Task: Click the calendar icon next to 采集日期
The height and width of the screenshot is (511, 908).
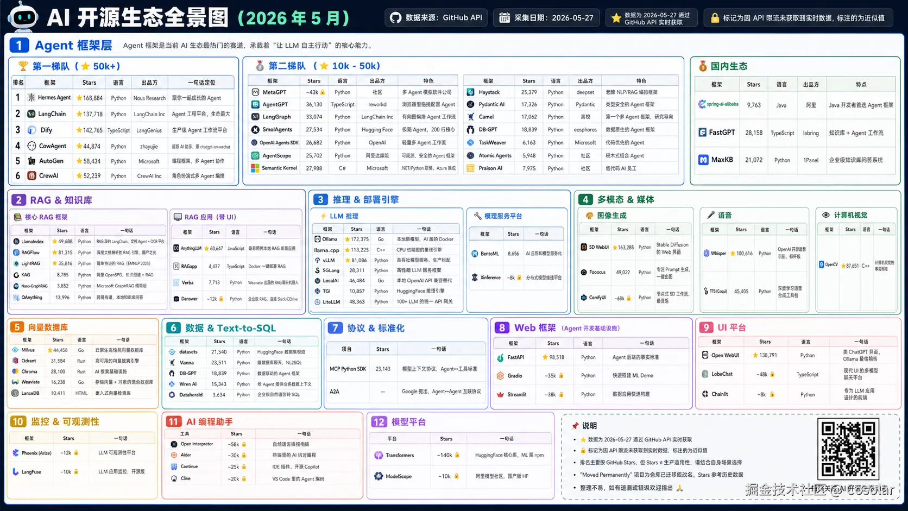Action: [505, 18]
